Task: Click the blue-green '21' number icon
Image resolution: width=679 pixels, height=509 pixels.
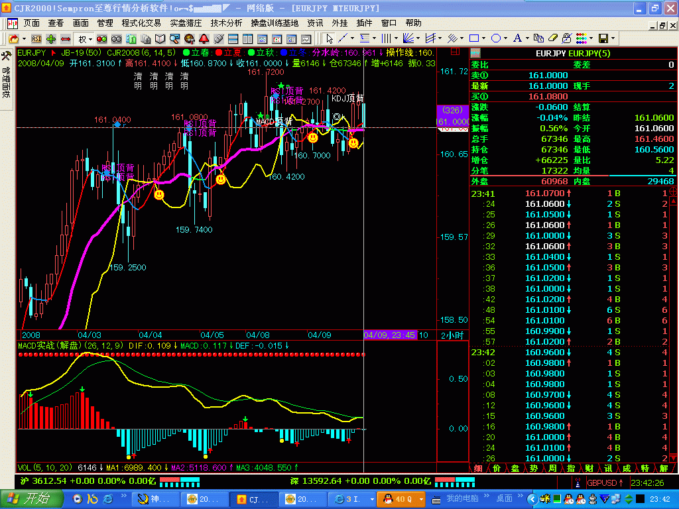Action: pyautogui.click(x=131, y=39)
